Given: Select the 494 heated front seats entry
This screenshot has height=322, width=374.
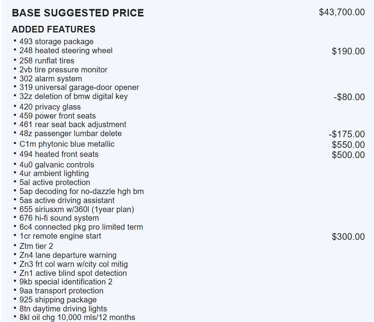Looking at the screenshot, I should [x=59, y=154].
